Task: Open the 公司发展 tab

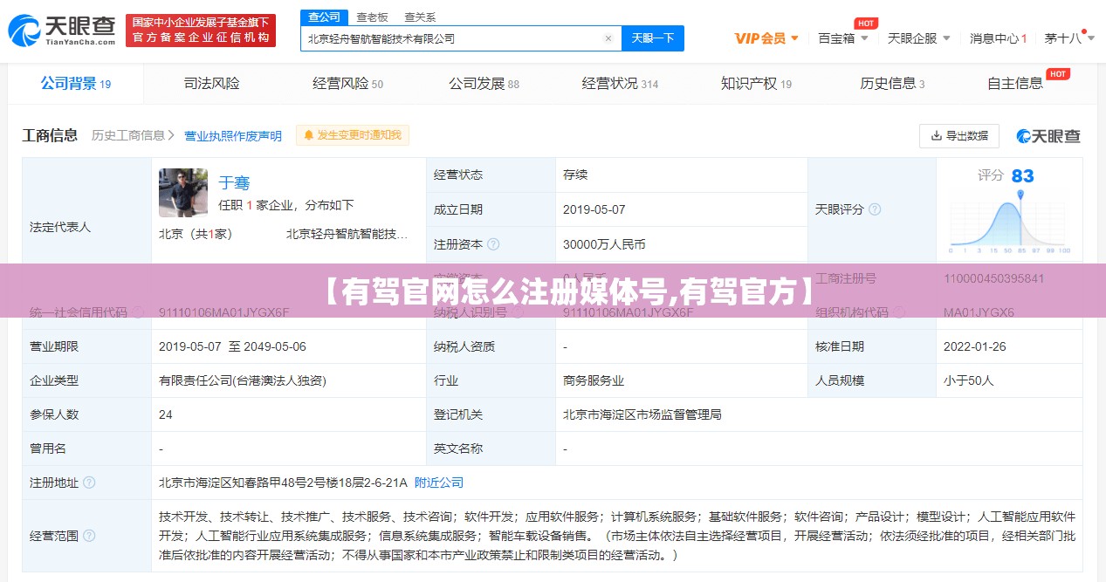Action: (484, 84)
